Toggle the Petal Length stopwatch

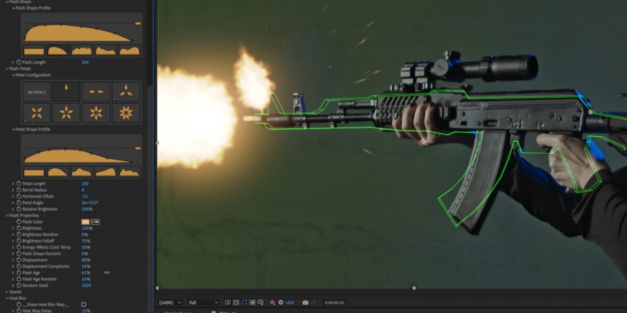point(18,184)
